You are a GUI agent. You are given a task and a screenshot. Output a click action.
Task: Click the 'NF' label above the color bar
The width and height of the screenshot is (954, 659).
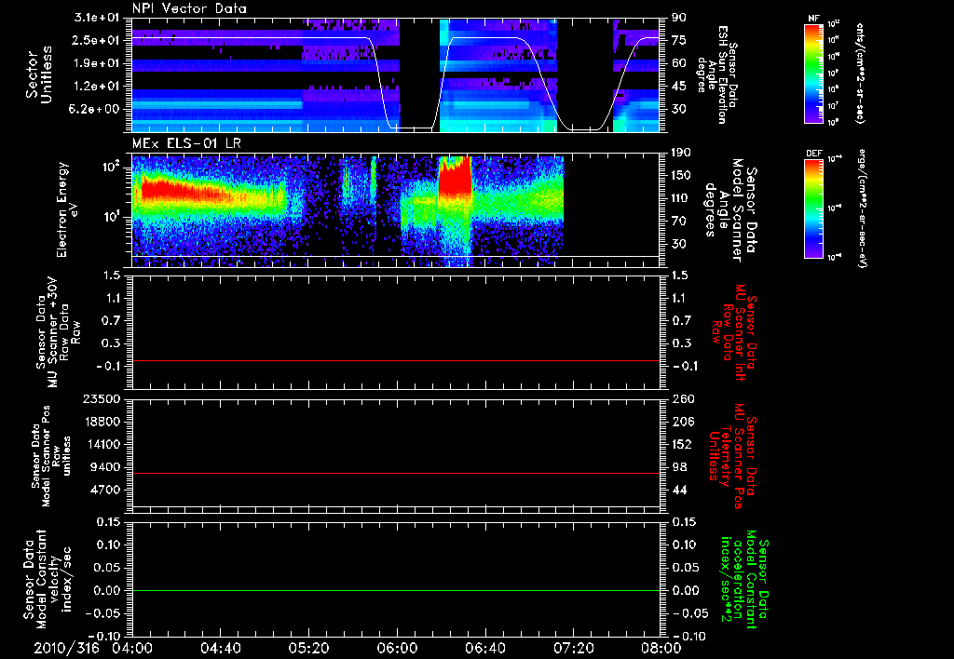(x=813, y=19)
